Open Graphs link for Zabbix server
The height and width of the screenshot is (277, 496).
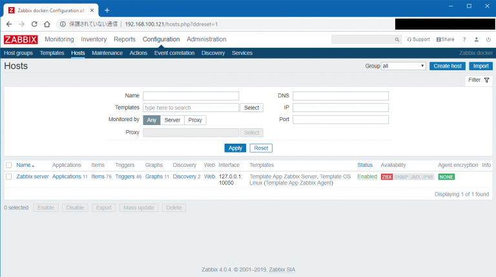point(154,177)
